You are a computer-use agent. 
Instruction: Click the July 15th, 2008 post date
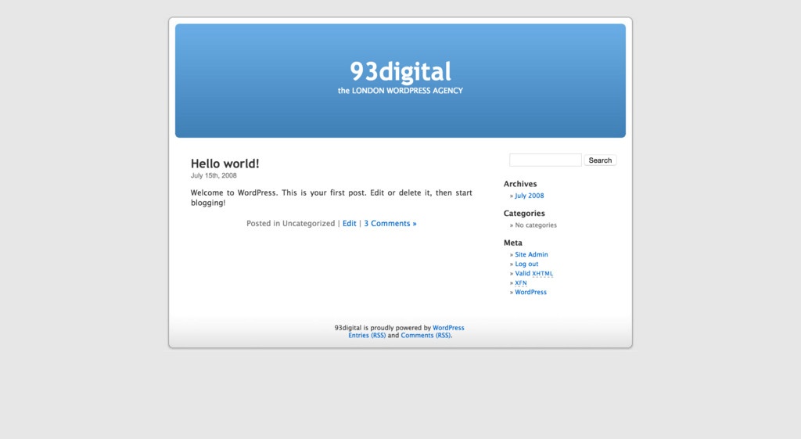point(214,176)
